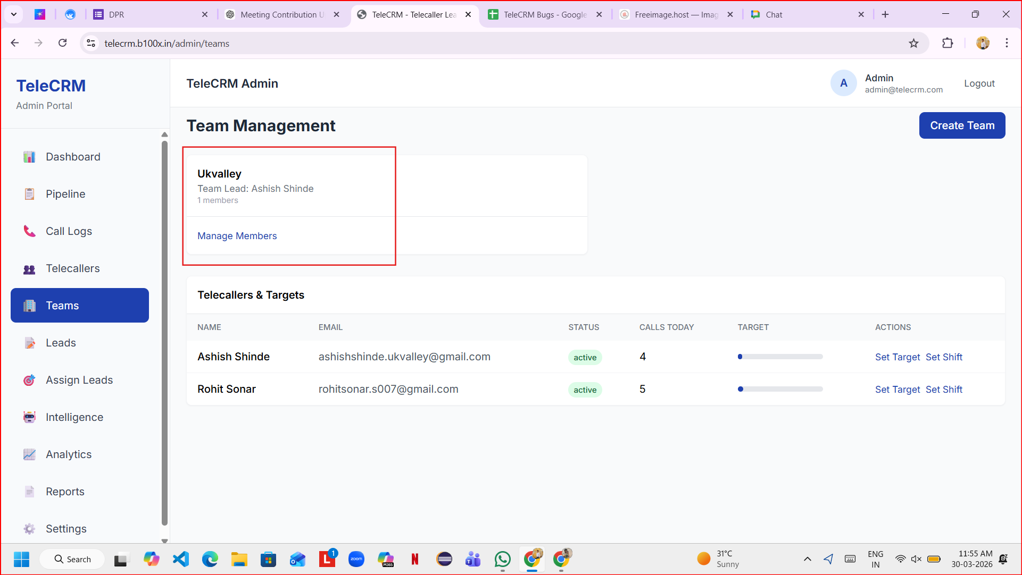Open WhatsApp from the taskbar
This screenshot has width=1022, height=575.
(502, 559)
